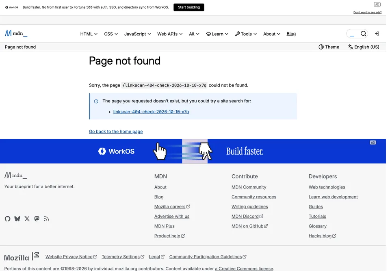Open Learn web development link

333,197
